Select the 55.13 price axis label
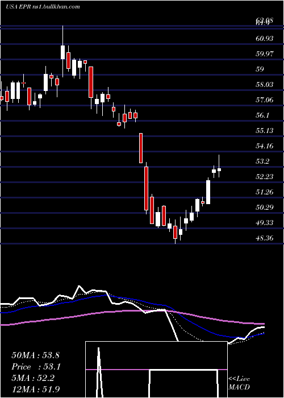 [264, 131]
